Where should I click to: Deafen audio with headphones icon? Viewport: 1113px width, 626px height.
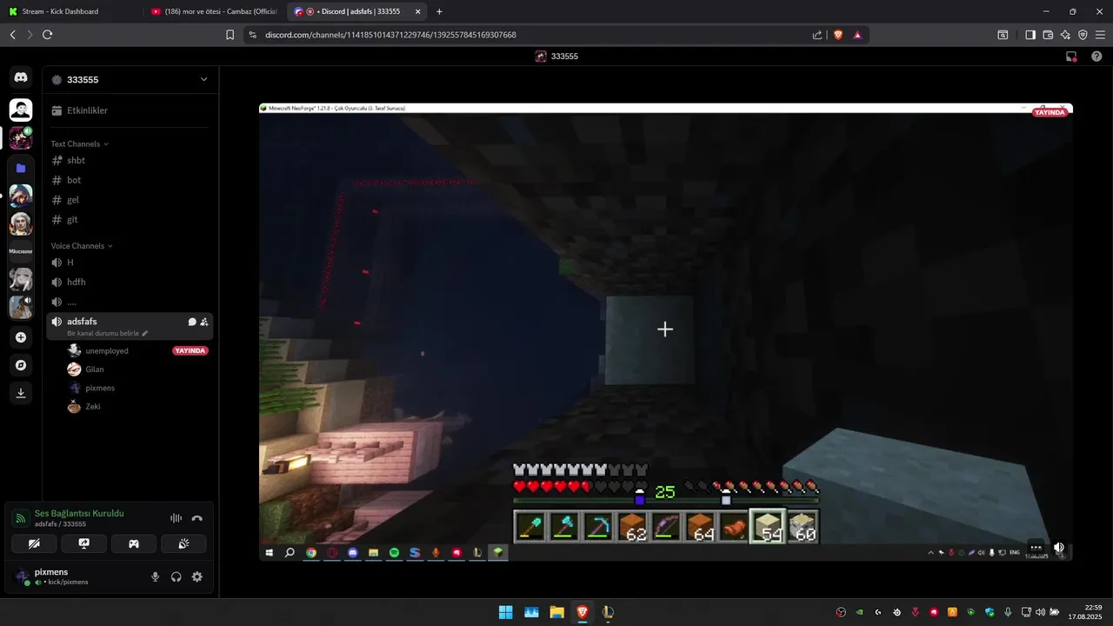[177, 576]
